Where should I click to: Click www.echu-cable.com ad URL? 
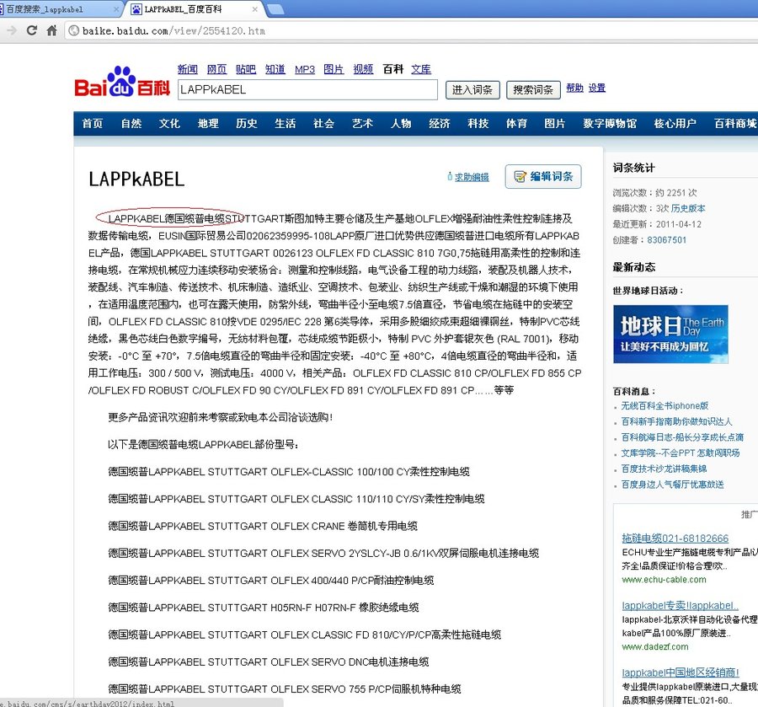(664, 579)
